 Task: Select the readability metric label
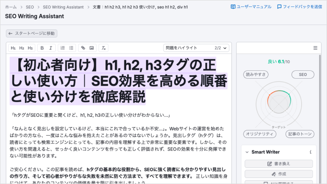(x=257, y=75)
